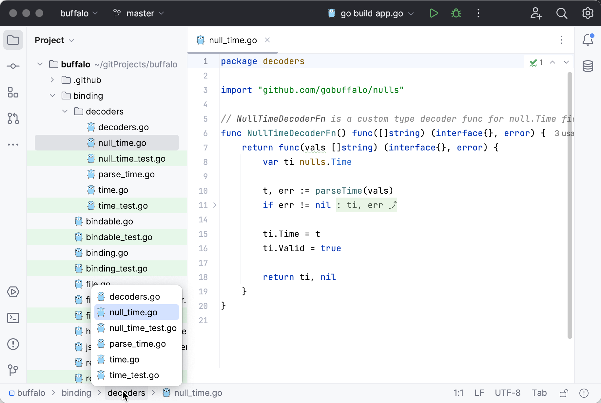Click the Debug bug icon
Screen dimensions: 601x403
coord(456,13)
